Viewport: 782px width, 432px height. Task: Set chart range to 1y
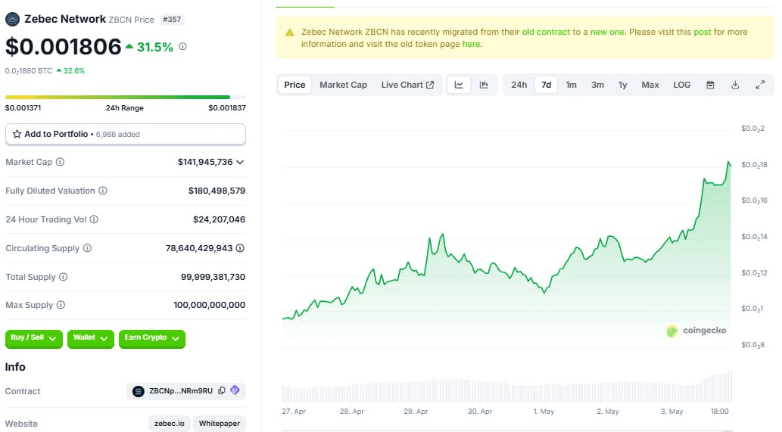pyautogui.click(x=623, y=85)
